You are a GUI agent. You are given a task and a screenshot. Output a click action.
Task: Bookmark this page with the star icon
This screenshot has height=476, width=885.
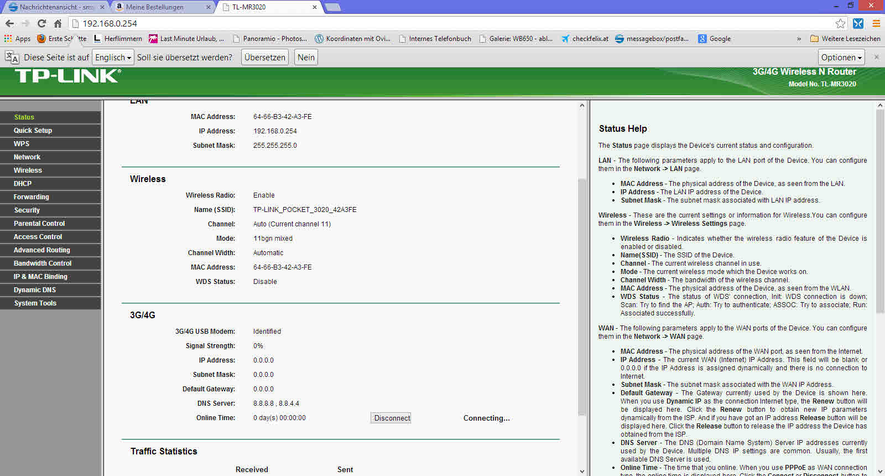coord(840,23)
